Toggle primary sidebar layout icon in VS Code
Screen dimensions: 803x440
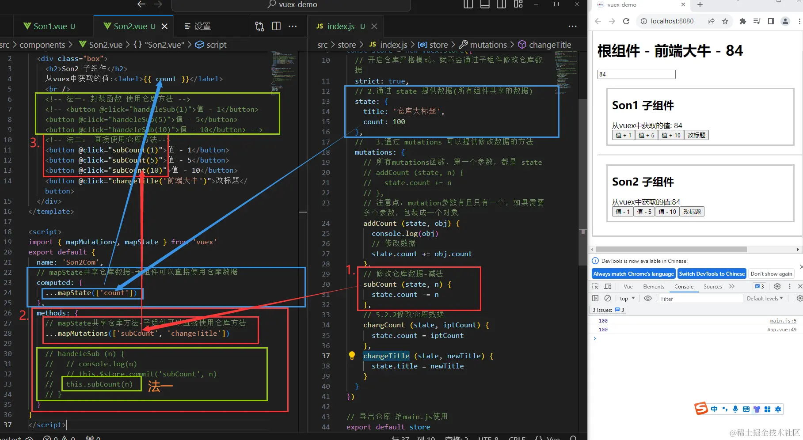click(x=468, y=4)
